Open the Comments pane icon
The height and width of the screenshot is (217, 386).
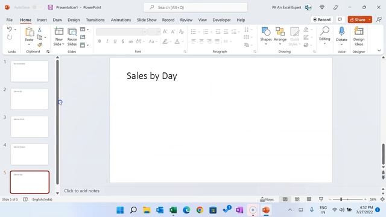point(340,19)
